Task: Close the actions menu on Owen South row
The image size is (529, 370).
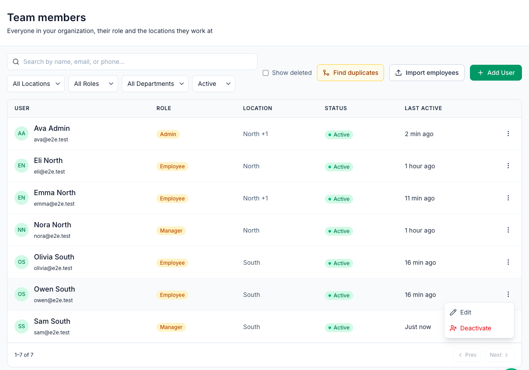Action: 508,294
